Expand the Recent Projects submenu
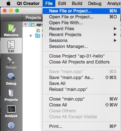Screen dimensions: 121x131 tap(81, 35)
